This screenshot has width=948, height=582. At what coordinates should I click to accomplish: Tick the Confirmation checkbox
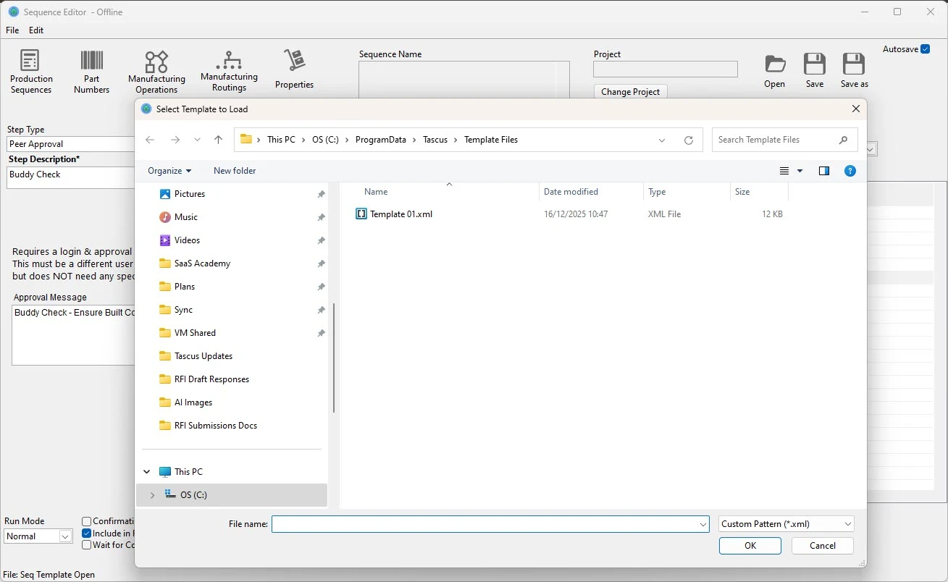click(87, 521)
